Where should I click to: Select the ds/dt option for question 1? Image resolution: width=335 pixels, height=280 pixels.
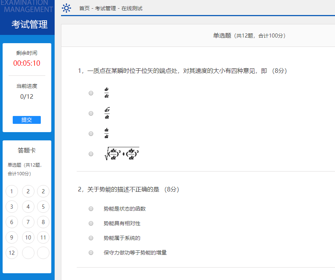pos(91,133)
